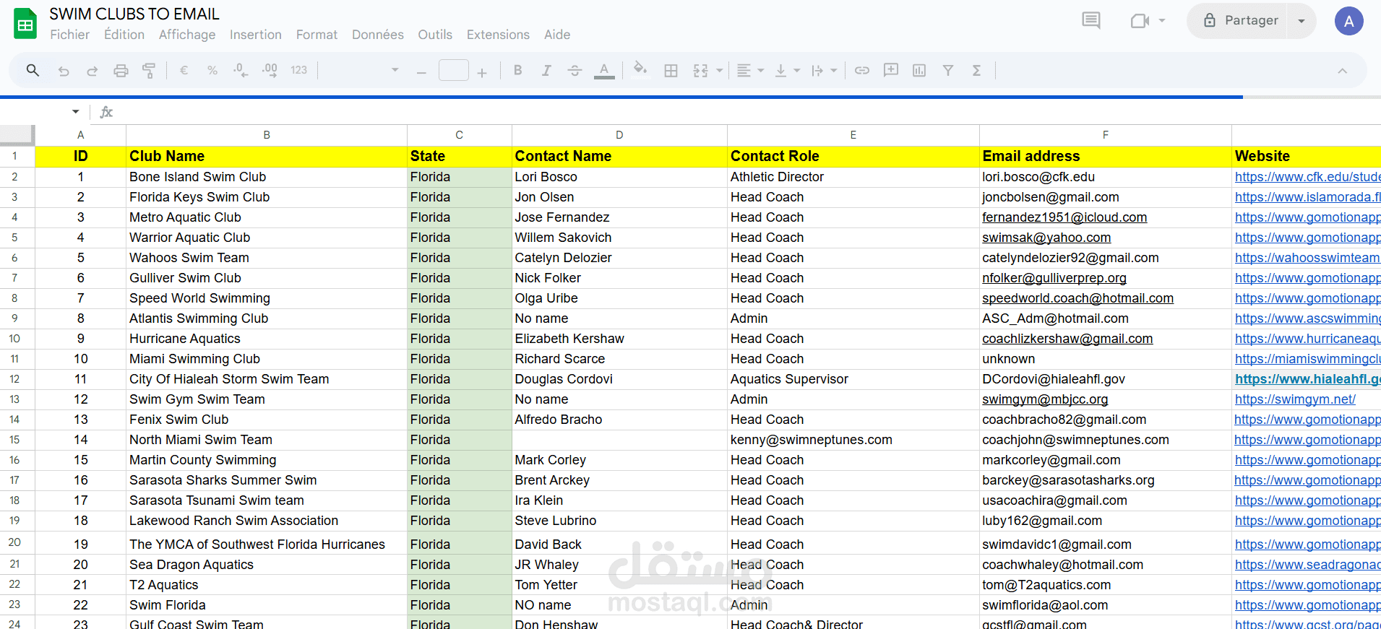1381x629 pixels.
Task: Redo the last action
Action: (x=92, y=71)
